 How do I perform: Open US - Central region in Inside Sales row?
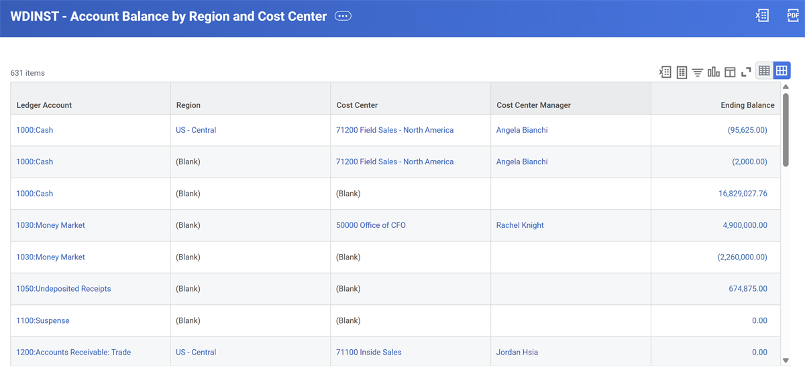click(196, 352)
